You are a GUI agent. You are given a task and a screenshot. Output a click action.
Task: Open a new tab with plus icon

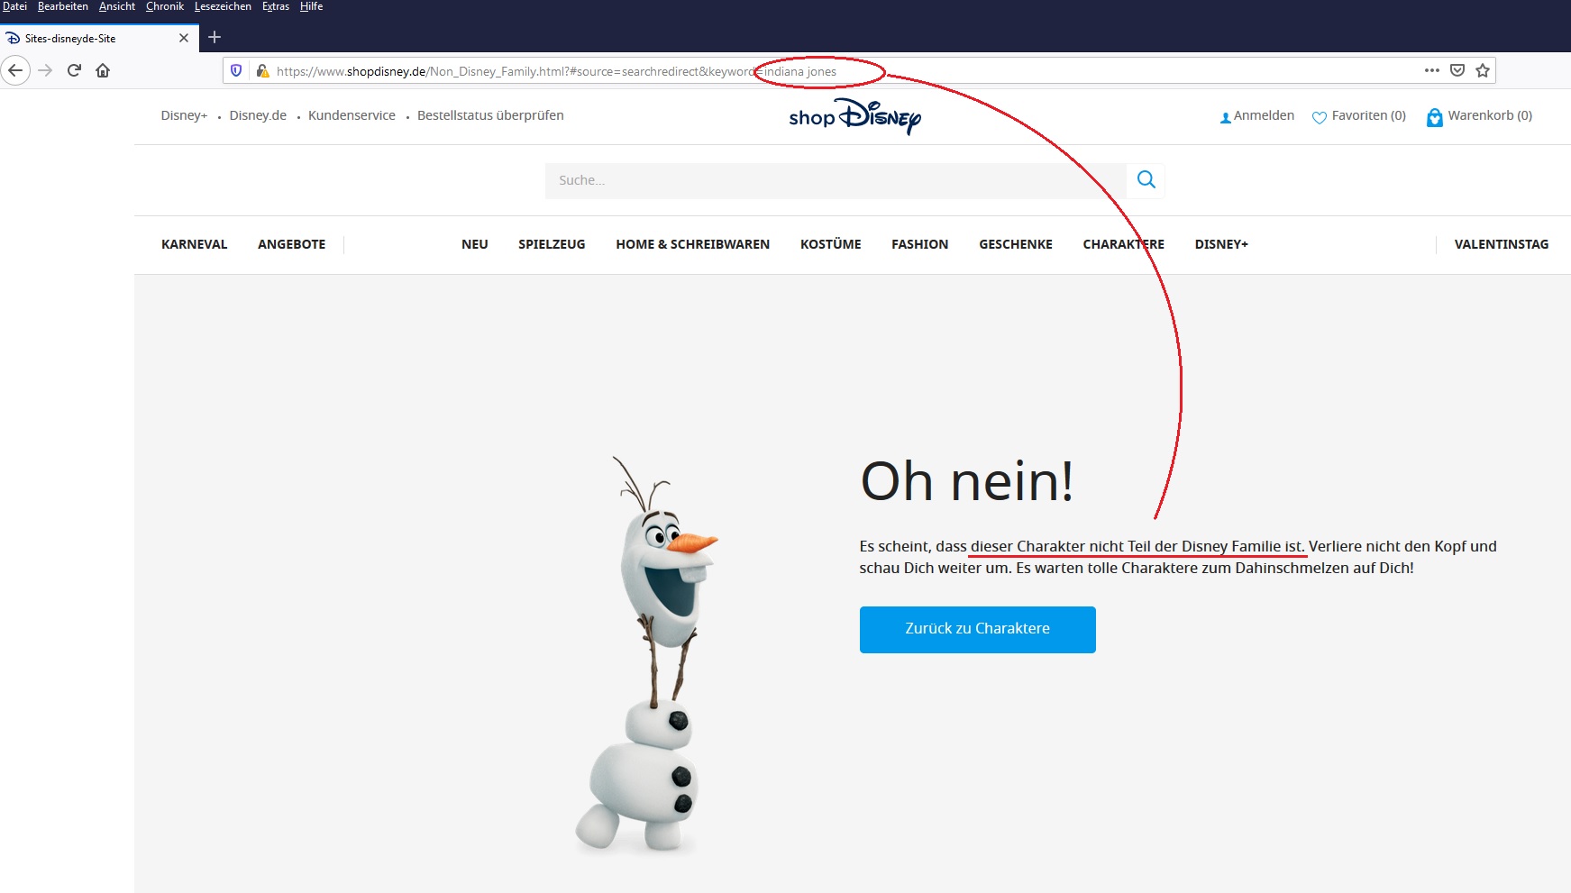(x=215, y=38)
